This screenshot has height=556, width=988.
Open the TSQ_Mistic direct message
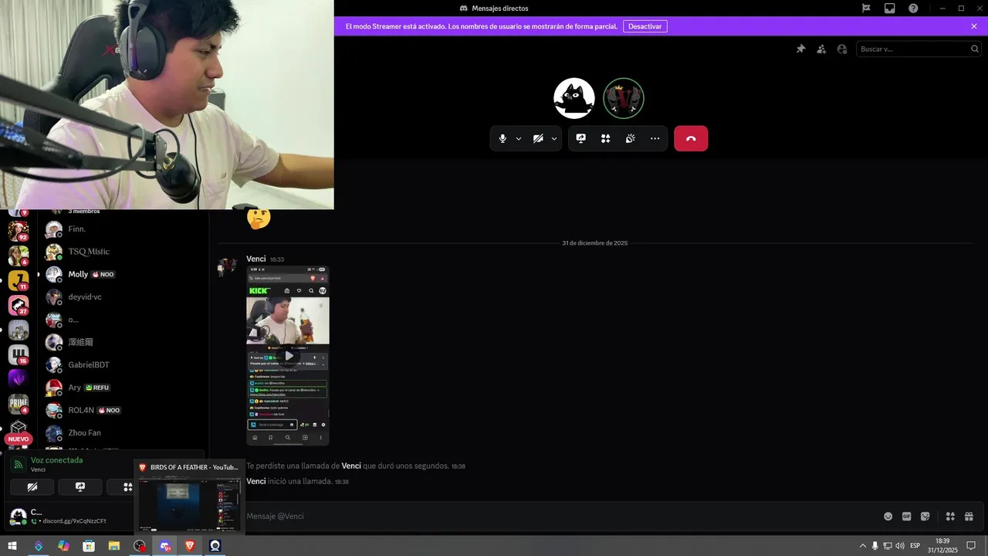(x=122, y=252)
